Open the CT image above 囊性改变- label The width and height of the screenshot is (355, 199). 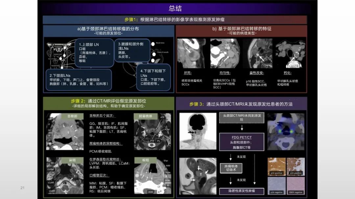click(x=257, y=53)
